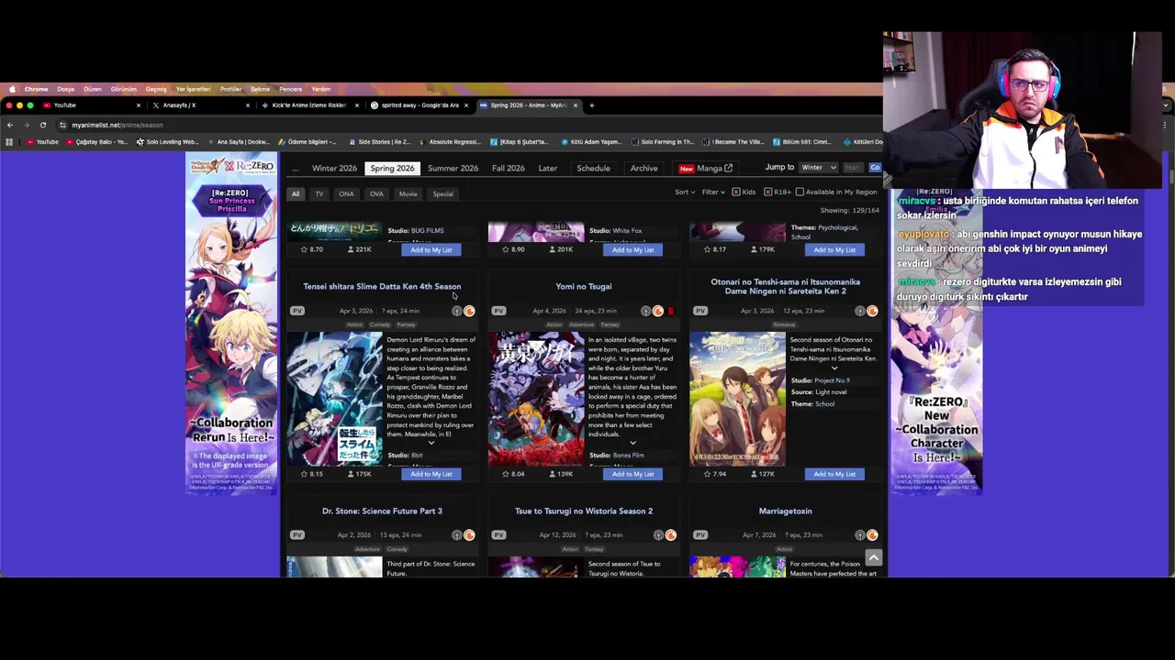The image size is (1175, 660).
Task: Open the Geçmiş menu in the menu bar
Action: [x=156, y=89]
